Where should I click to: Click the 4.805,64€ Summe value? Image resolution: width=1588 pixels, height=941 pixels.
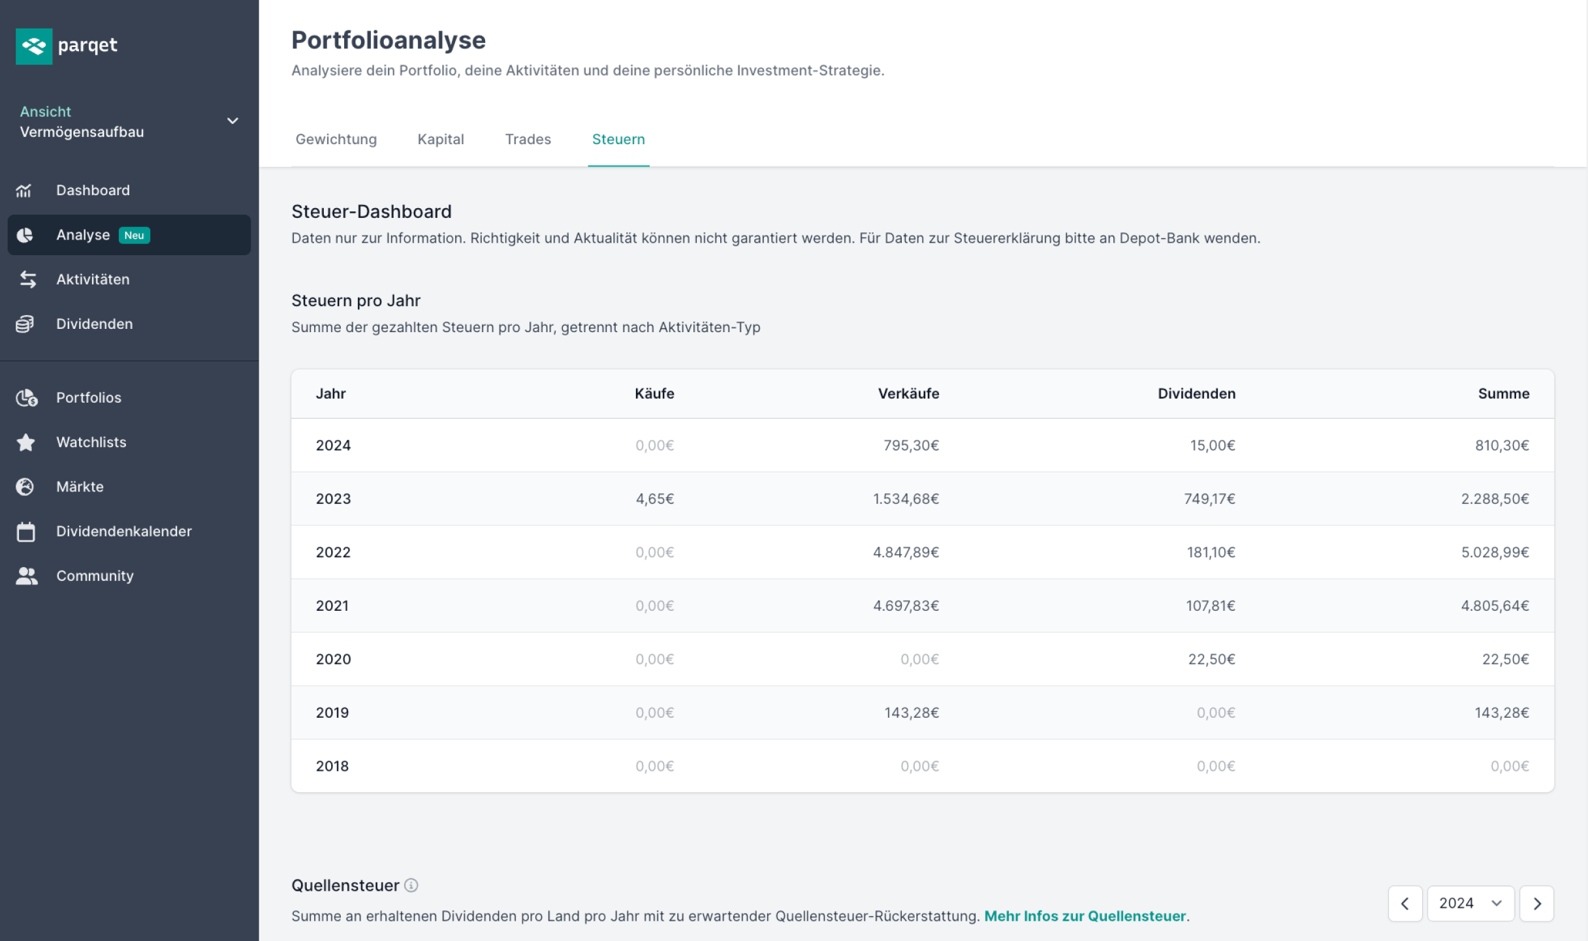tap(1495, 606)
